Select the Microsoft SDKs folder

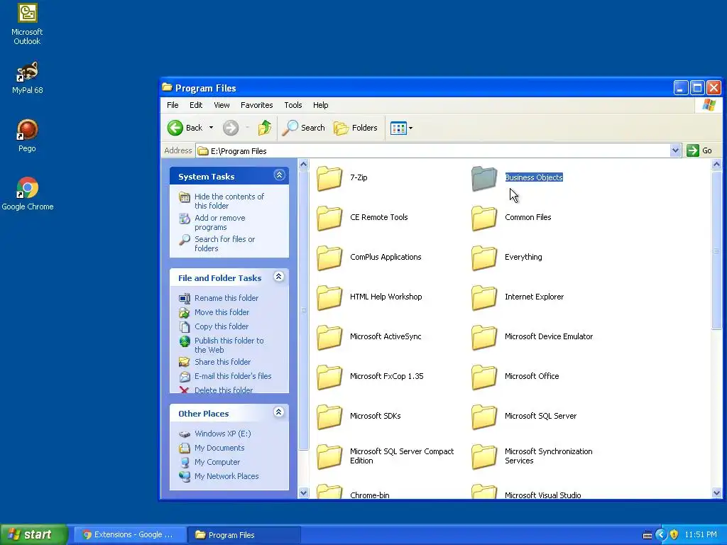coord(359,416)
